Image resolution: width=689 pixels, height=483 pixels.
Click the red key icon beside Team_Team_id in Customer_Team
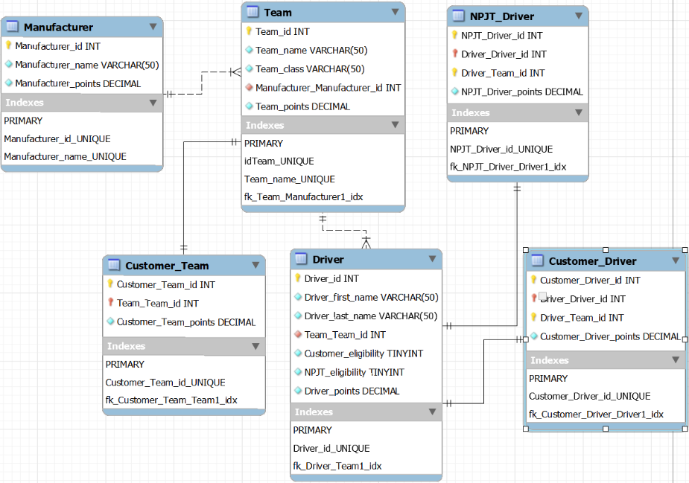[110, 303]
